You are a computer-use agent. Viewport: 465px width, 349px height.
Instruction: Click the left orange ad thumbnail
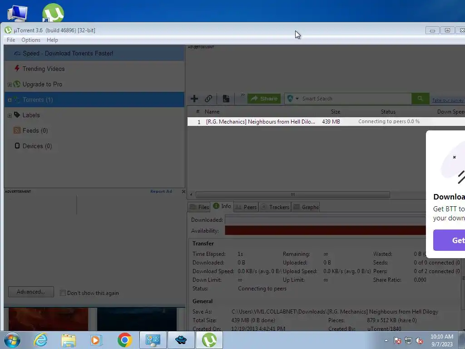[x=48, y=319]
